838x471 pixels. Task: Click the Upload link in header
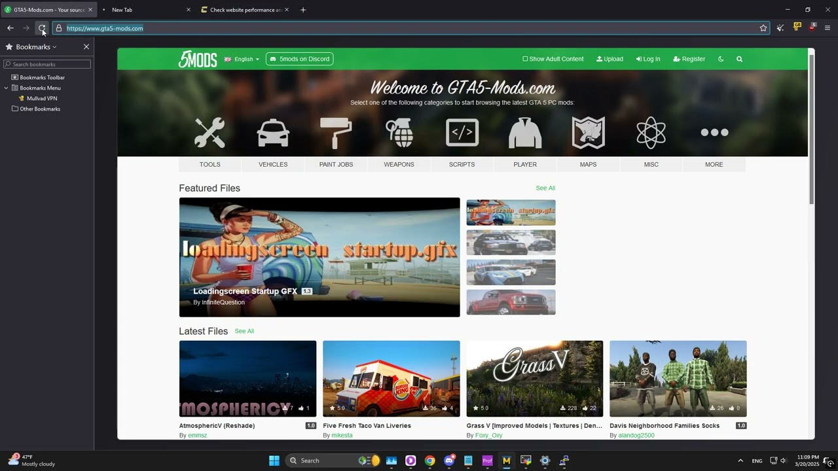click(x=610, y=59)
